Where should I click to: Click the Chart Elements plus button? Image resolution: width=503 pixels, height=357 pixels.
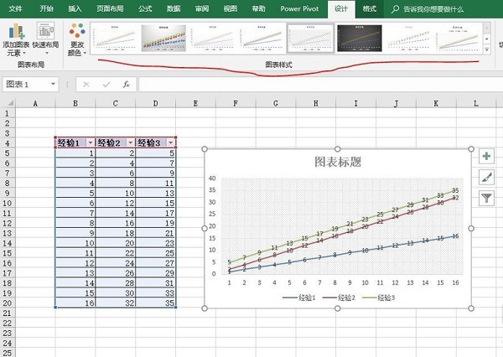tap(487, 157)
